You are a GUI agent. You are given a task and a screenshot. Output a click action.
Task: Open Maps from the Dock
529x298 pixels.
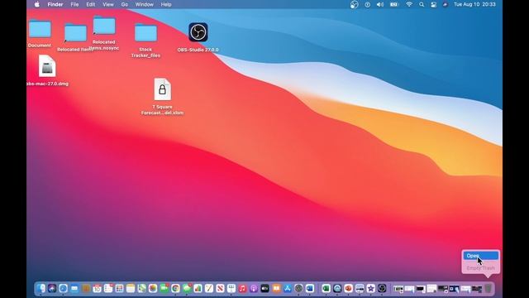141,288
